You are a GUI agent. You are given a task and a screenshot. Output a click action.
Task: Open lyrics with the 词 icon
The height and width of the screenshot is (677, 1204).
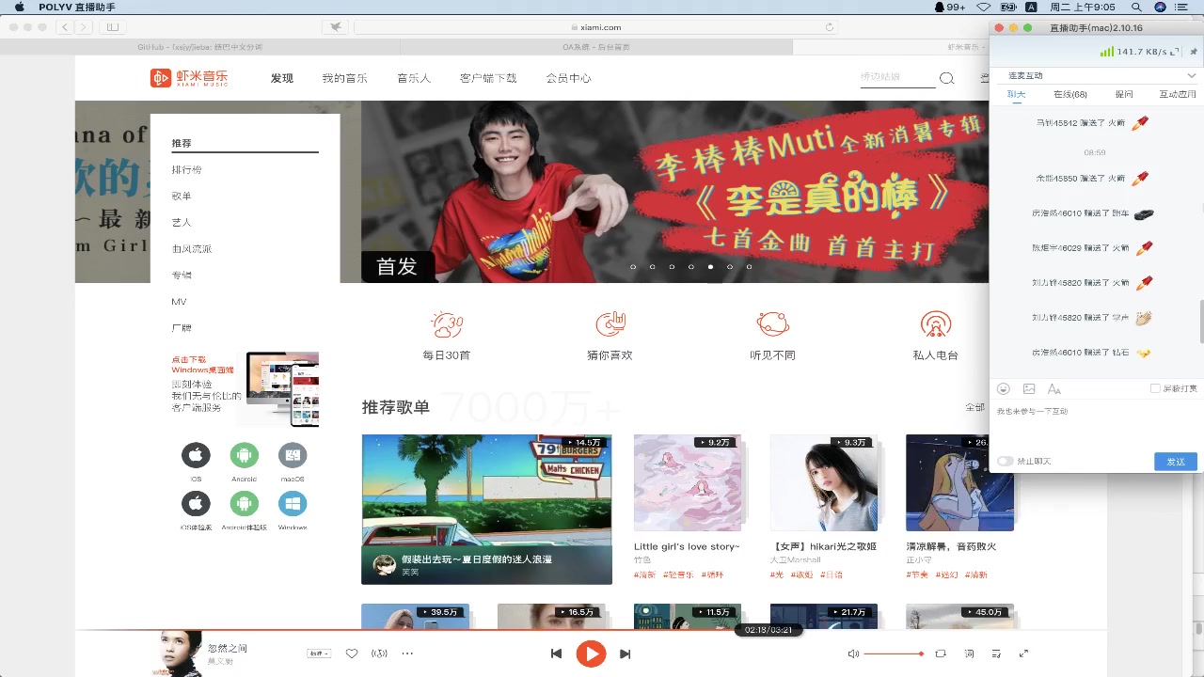point(969,653)
